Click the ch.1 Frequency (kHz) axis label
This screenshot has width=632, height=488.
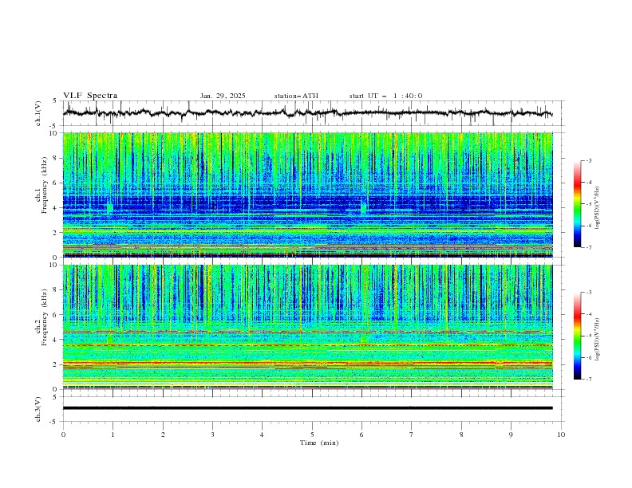pos(41,195)
